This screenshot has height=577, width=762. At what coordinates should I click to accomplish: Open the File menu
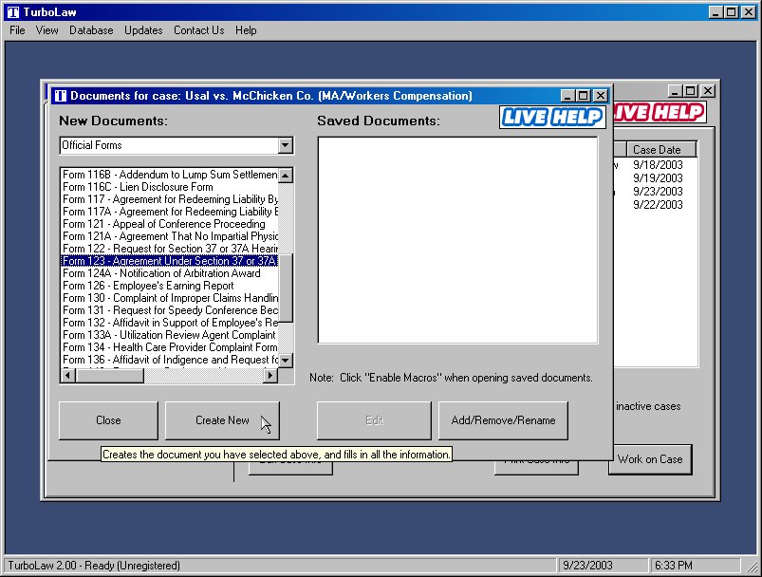(x=17, y=30)
